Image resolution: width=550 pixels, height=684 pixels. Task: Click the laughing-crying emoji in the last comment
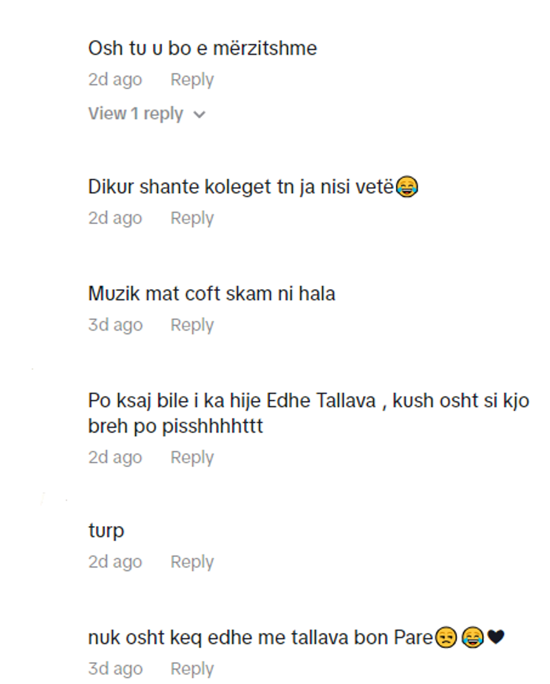coord(473,637)
